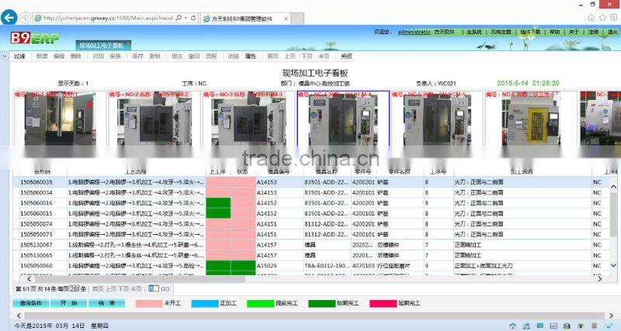621x331 pixels.
Task: Open the 帮助 menu in header
Action: pos(554,33)
